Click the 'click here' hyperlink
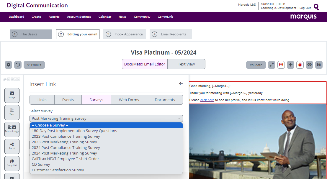 [x=207, y=100]
